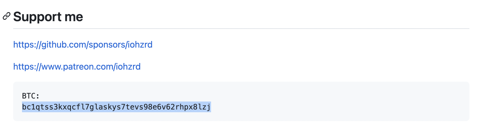Click the highlighted Bitcoin address text
The image size is (487, 137).
click(116, 107)
